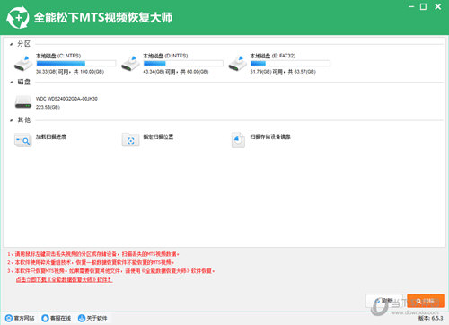Open the 官方网站 link

point(24,318)
